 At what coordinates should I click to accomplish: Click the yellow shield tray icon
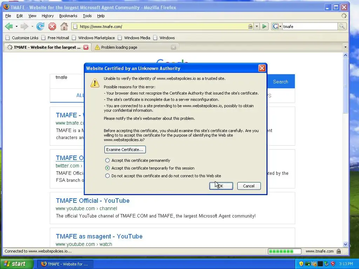pos(301,264)
